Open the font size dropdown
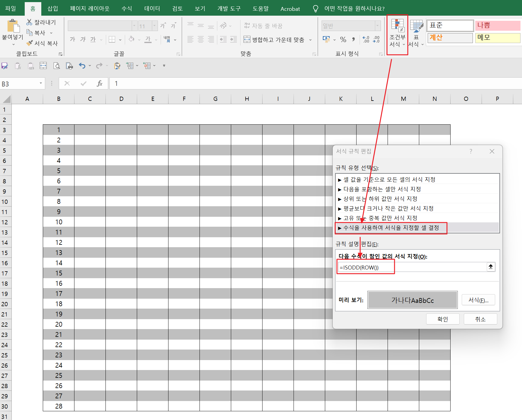 pyautogui.click(x=155, y=26)
